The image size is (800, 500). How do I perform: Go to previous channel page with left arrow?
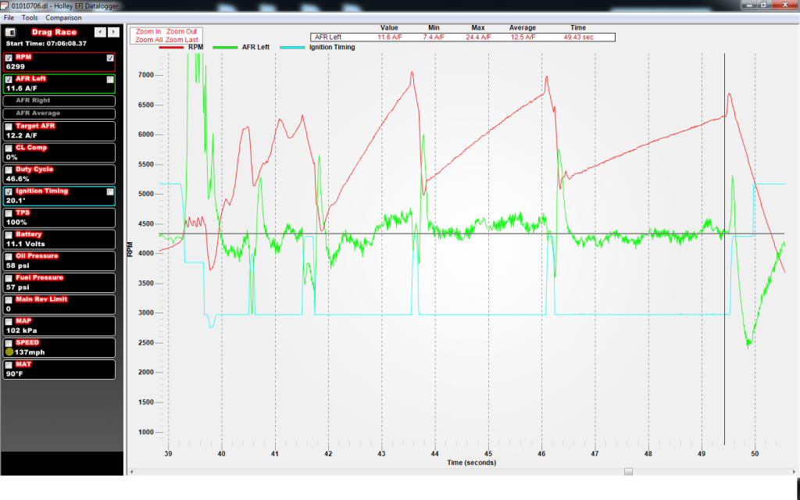coord(101,32)
